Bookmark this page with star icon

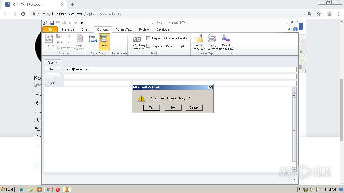pyautogui.click(x=319, y=14)
